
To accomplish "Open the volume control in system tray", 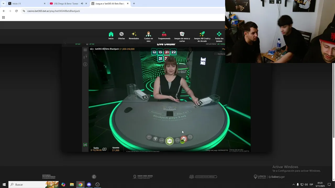I will (306, 185).
